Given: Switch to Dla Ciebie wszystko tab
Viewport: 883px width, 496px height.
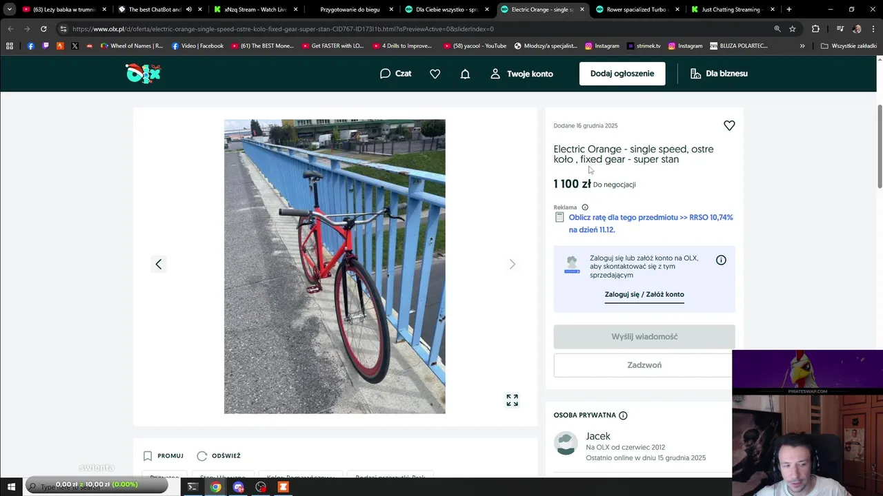Looking at the screenshot, I should tap(446, 10).
